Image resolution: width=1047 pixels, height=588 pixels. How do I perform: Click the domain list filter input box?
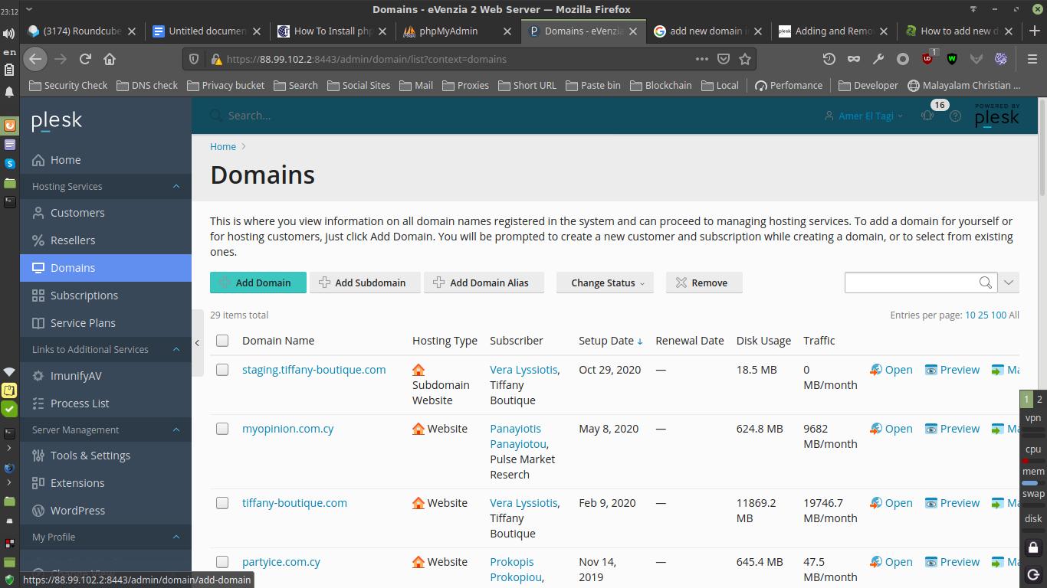[912, 283]
